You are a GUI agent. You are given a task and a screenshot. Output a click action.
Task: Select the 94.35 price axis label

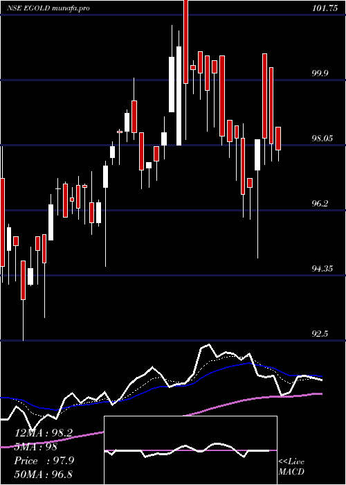point(323,268)
